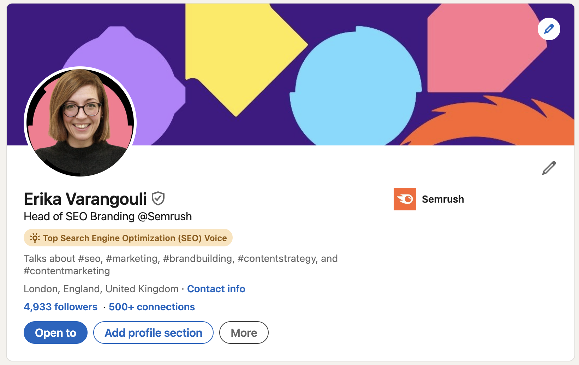
Task: Open the 500+ connections list
Action: pos(151,307)
